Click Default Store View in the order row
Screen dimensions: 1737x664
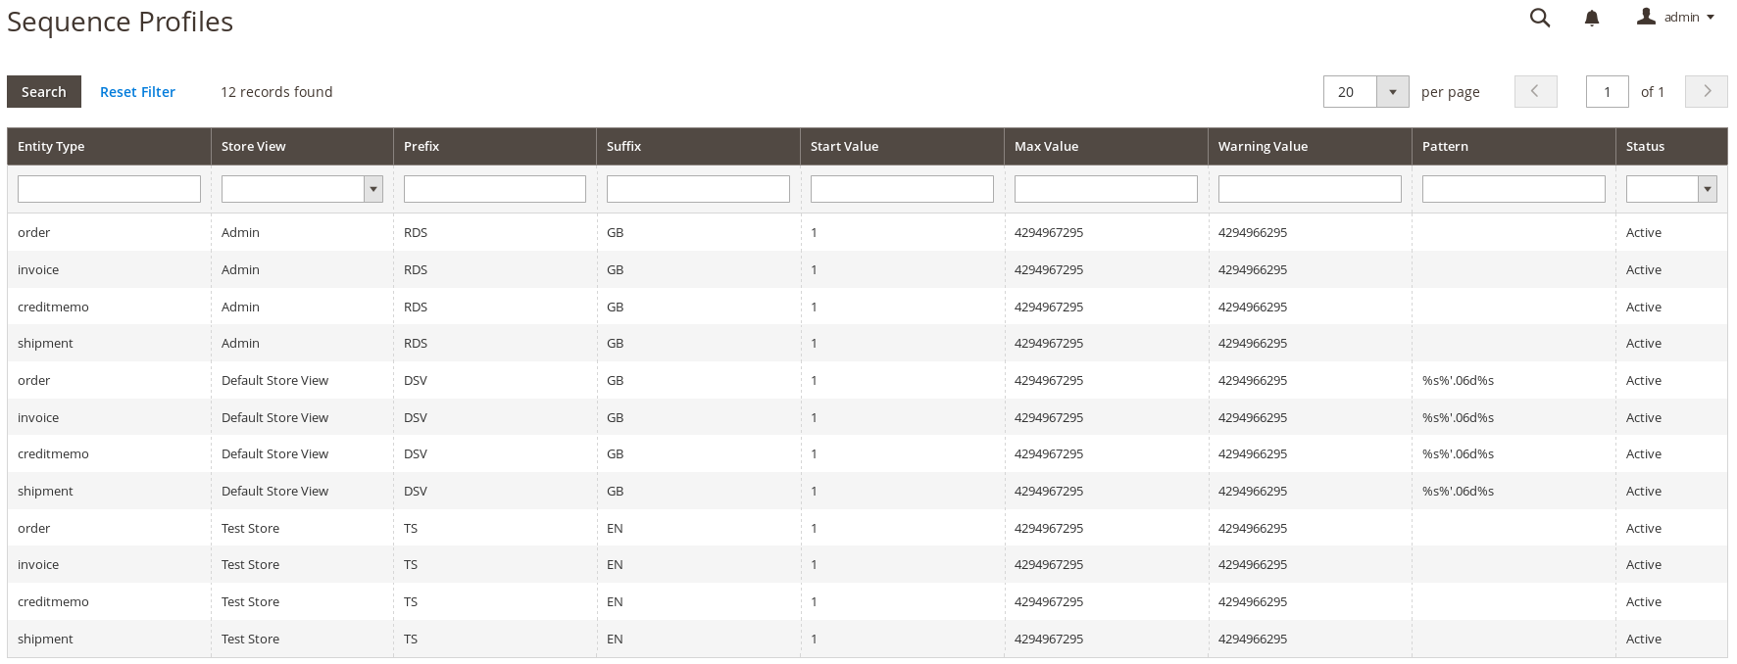coord(274,381)
